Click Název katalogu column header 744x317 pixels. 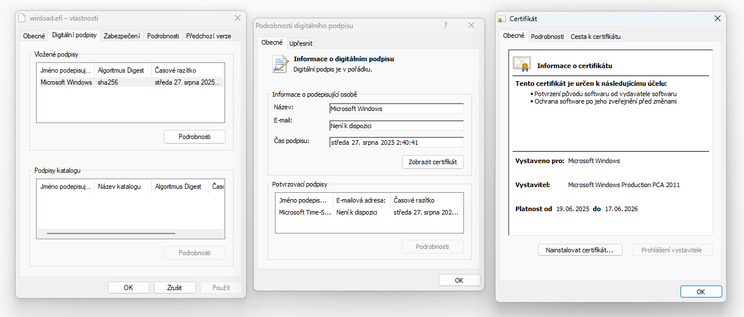pyautogui.click(x=123, y=187)
